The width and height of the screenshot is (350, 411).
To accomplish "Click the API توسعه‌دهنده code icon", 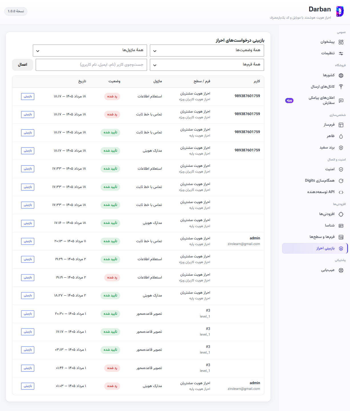I will coord(341,192).
